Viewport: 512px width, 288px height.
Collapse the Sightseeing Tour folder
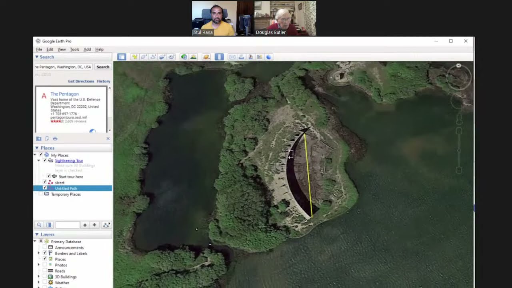(39, 160)
